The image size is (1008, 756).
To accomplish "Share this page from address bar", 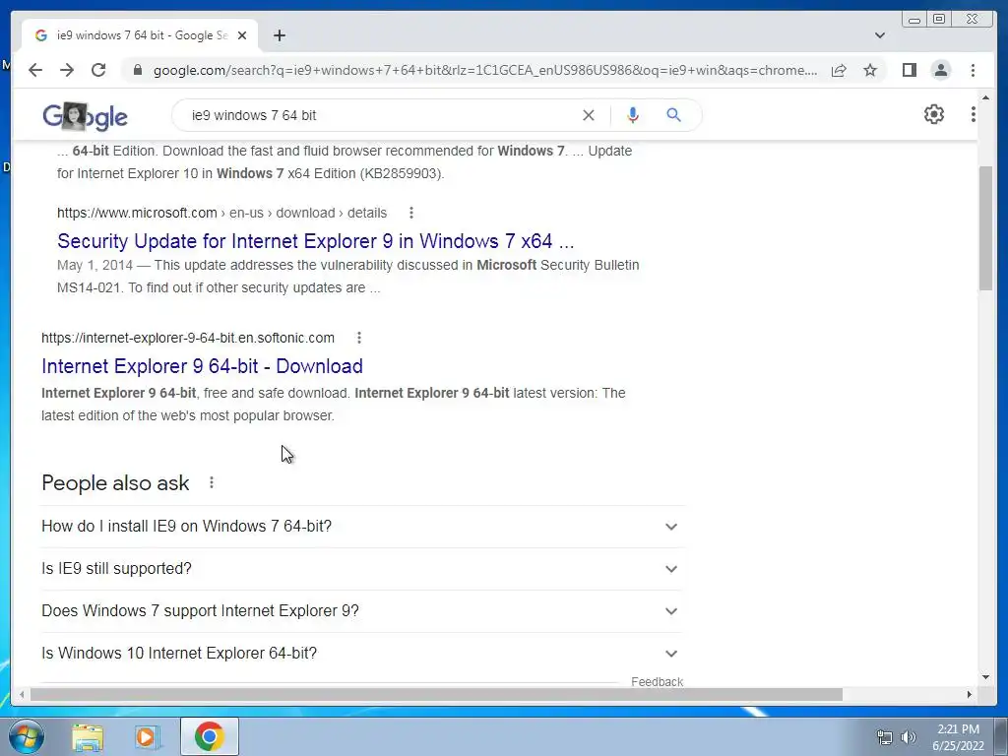I will click(839, 70).
